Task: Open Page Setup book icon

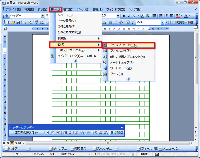Action: (77, 133)
